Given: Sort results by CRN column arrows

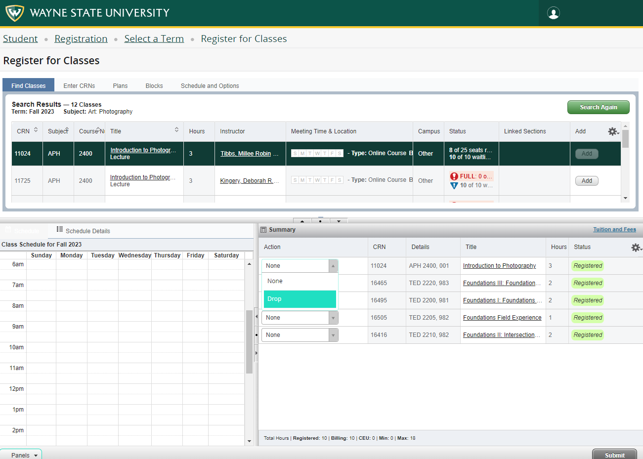Looking at the screenshot, I should point(36,130).
